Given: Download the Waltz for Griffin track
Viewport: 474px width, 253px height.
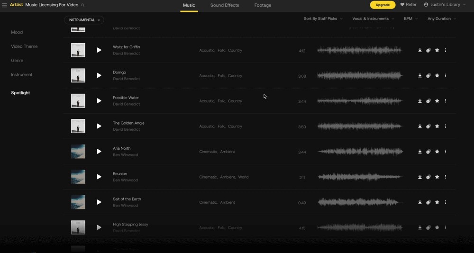Looking at the screenshot, I should 420,50.
